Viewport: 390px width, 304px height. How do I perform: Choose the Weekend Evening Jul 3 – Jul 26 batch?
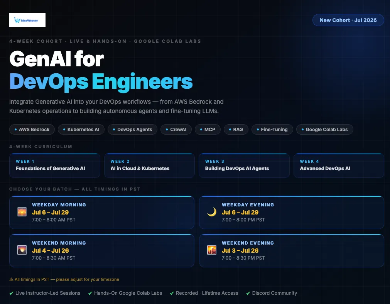tap(292, 250)
